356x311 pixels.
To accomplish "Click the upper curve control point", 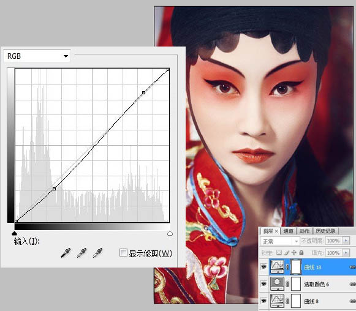I will (144, 92).
